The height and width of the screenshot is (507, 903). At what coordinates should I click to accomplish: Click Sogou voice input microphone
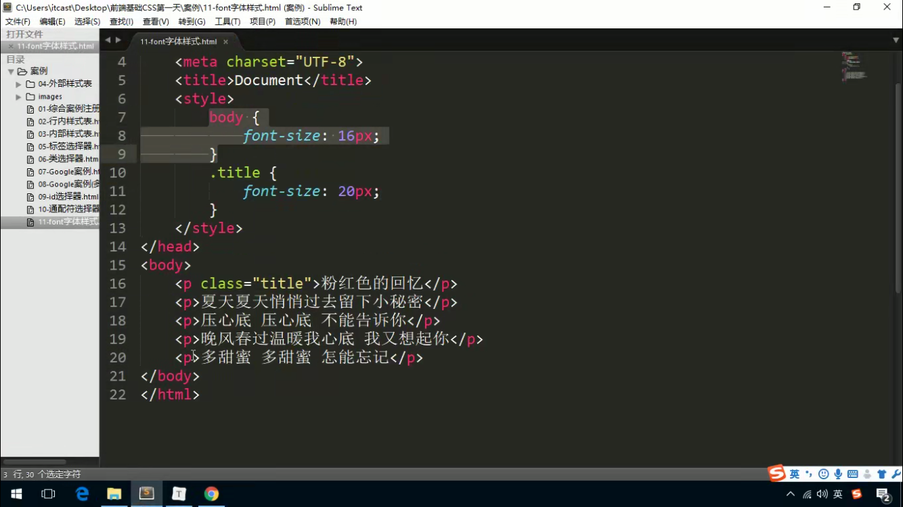point(839,475)
